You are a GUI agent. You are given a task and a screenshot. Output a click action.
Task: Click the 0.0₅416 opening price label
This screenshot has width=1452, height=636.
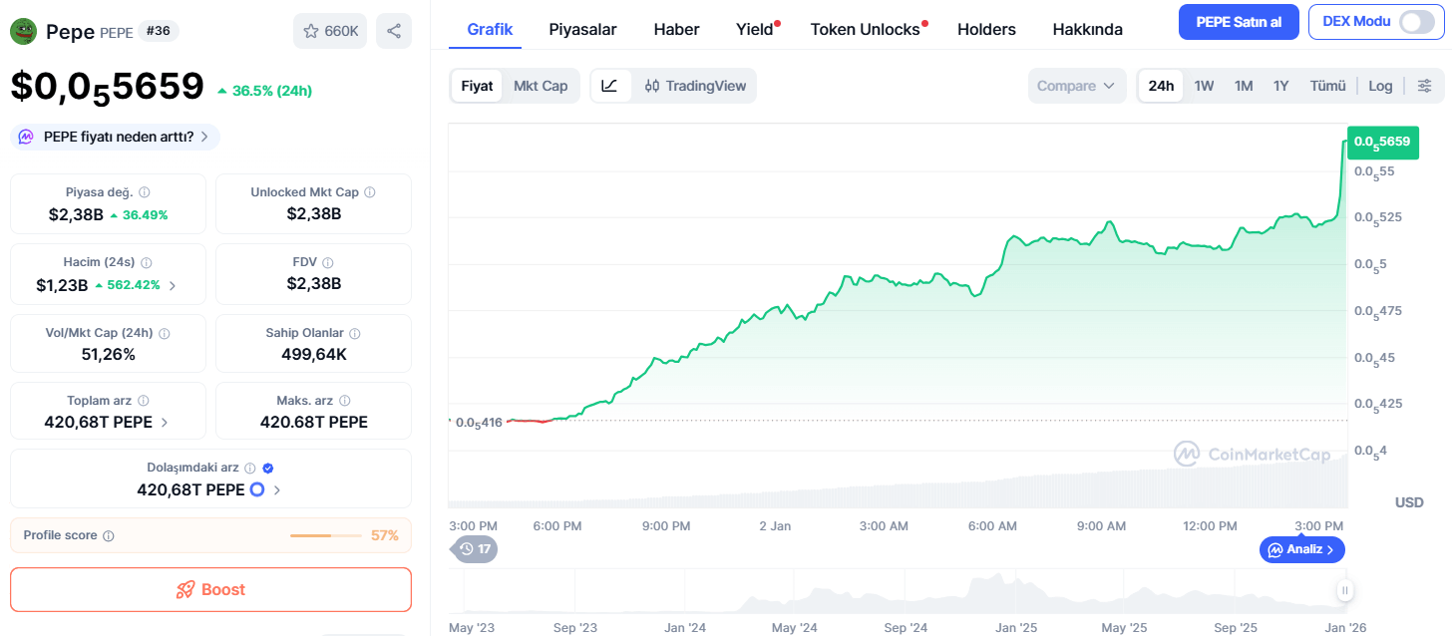click(x=477, y=423)
